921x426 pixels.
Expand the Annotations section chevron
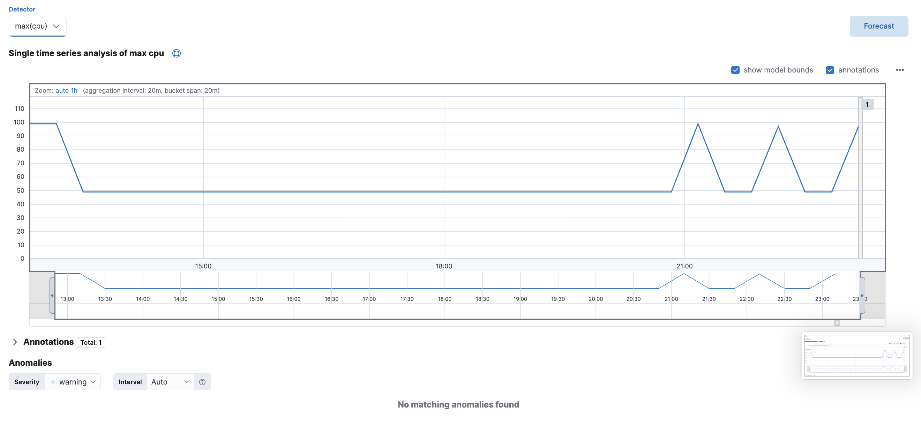[x=15, y=342]
